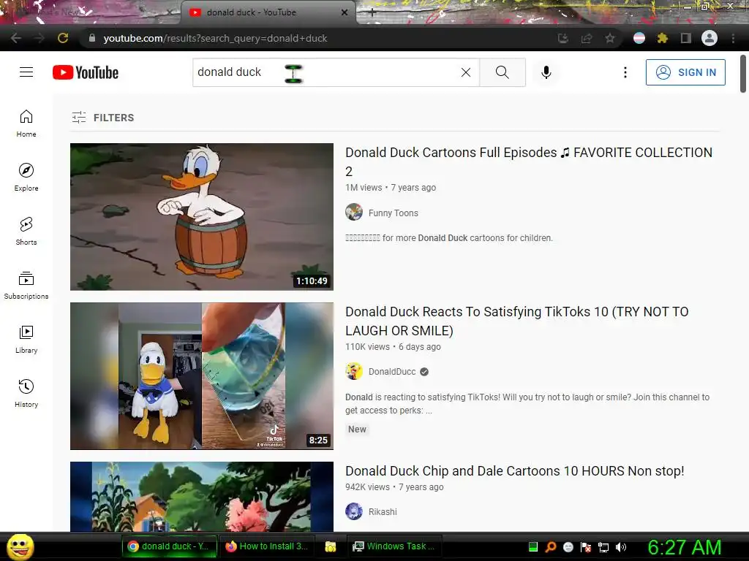This screenshot has height=561, width=749.
Task: Open the browser extensions puzzle icon
Action: pyautogui.click(x=662, y=38)
